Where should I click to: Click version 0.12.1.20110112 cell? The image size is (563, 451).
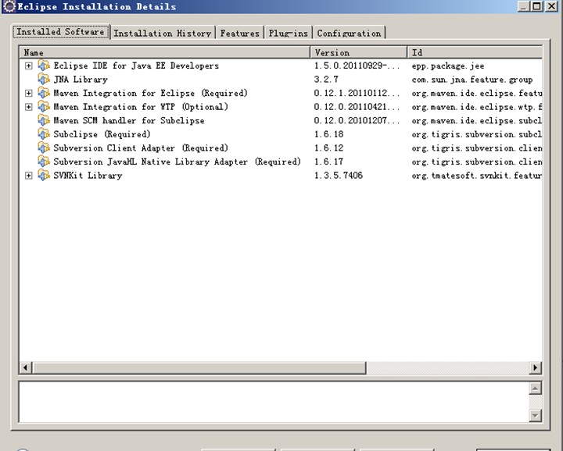[357, 93]
